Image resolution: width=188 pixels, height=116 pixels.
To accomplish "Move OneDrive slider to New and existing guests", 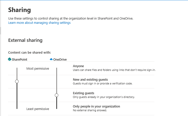I will coord(57,82).
